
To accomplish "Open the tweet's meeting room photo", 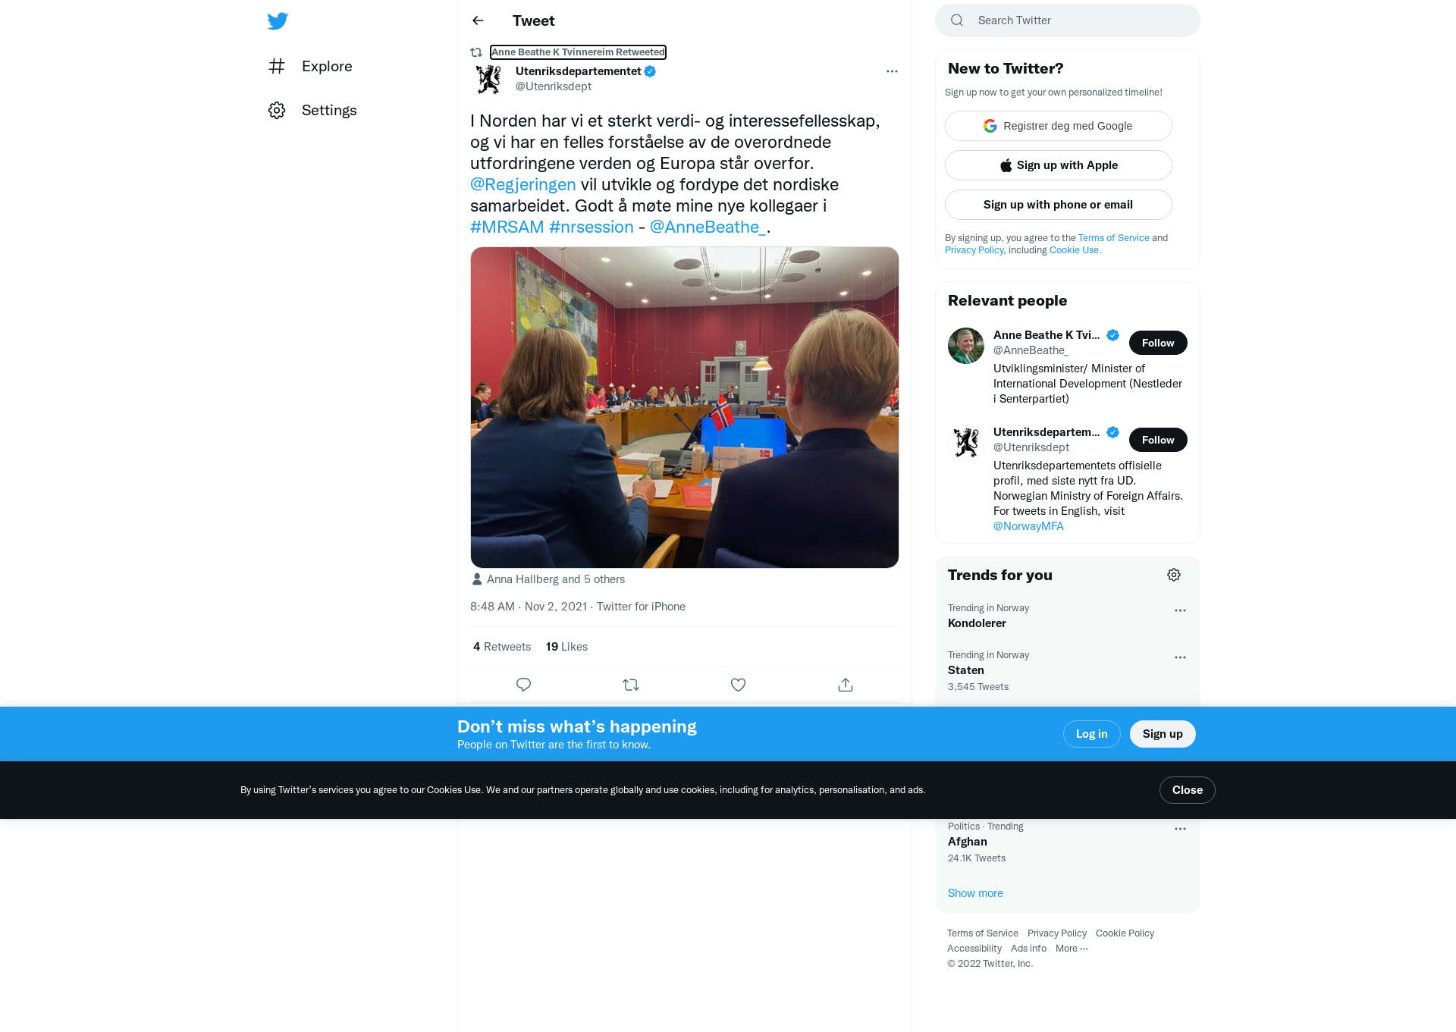I will pyautogui.click(x=685, y=407).
